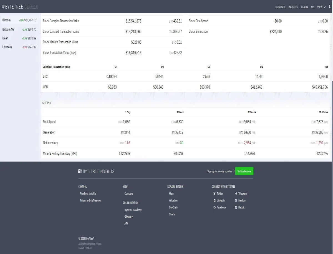The width and height of the screenshot is (333, 254).
Task: Click the Subscribe now button
Action: (x=244, y=171)
